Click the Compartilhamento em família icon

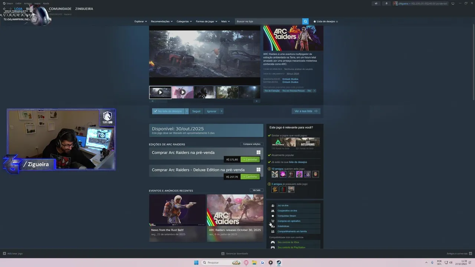[x=273, y=231]
